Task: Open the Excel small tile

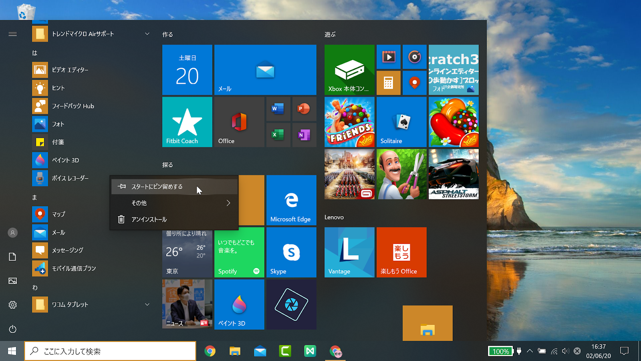Action: coord(278,135)
